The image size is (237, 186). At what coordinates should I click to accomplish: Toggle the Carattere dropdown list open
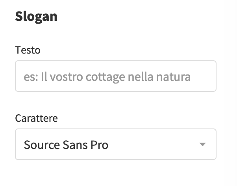pos(115,144)
